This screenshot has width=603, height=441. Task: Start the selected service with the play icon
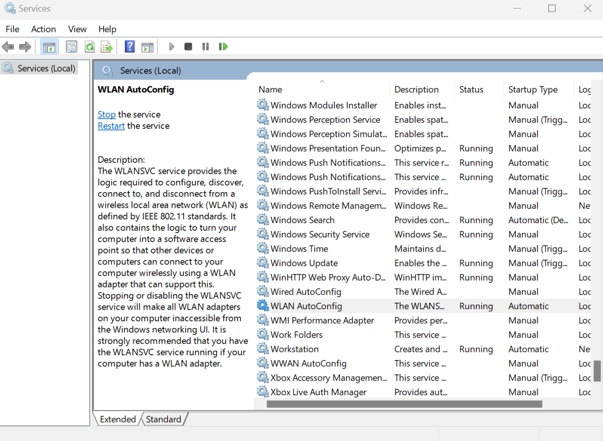[171, 46]
